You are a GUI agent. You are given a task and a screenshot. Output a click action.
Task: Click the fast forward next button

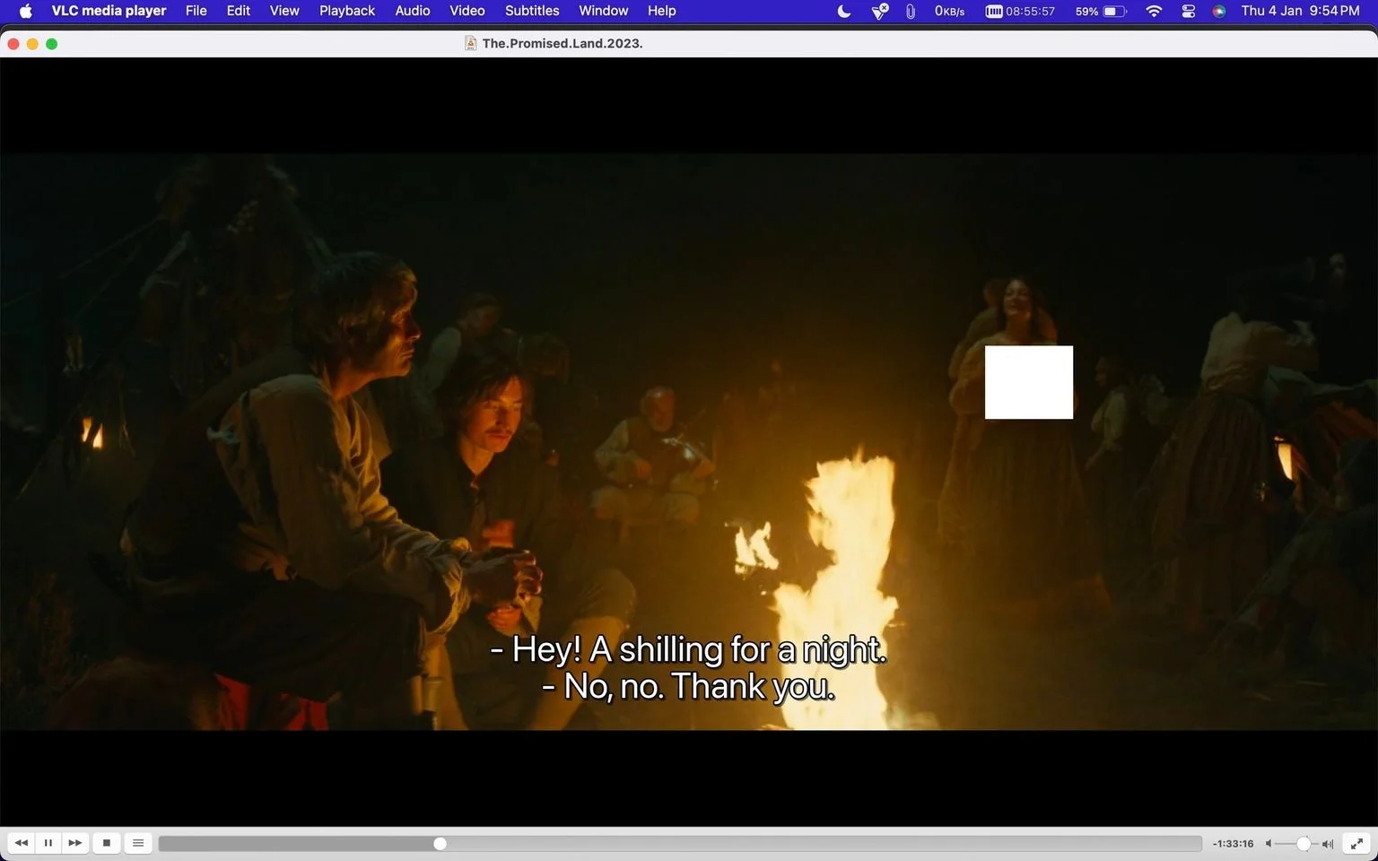pos(75,843)
